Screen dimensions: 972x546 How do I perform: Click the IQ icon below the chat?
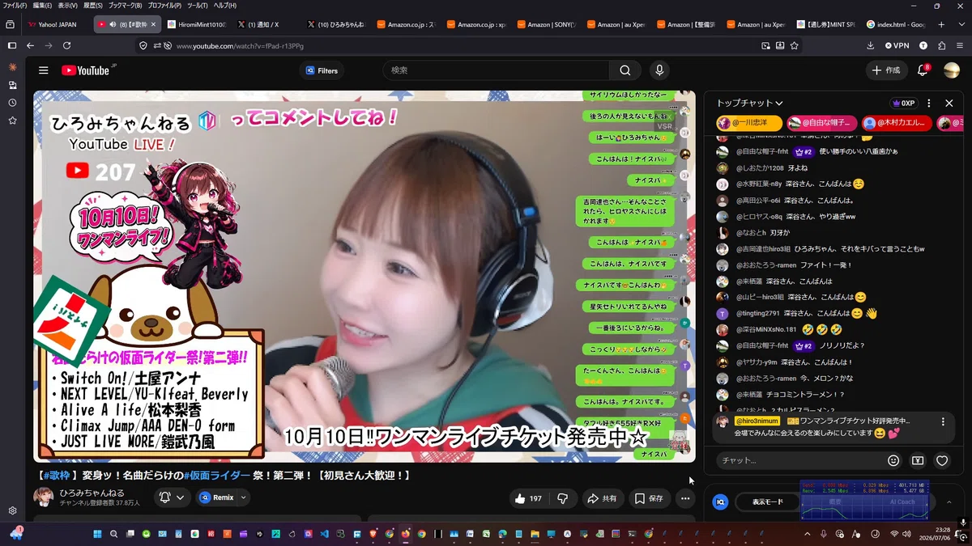(720, 502)
